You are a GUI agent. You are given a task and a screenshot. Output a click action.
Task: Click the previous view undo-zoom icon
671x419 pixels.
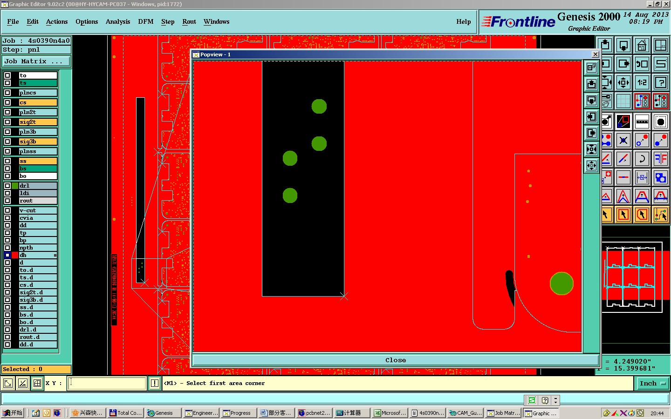point(642,64)
